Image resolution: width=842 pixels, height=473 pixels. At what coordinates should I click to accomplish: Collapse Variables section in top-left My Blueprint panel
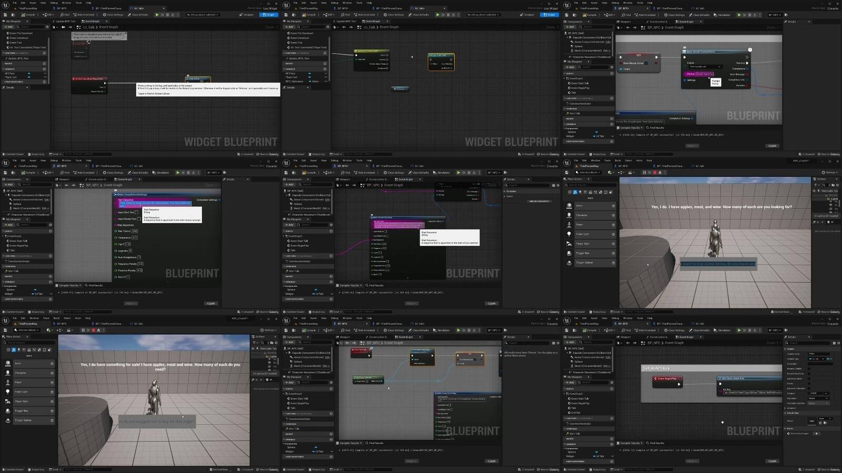click(3, 69)
